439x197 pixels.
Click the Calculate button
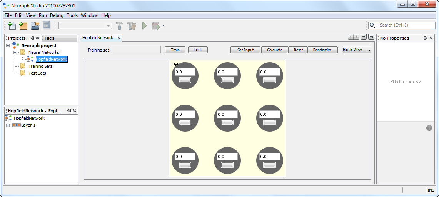275,50
